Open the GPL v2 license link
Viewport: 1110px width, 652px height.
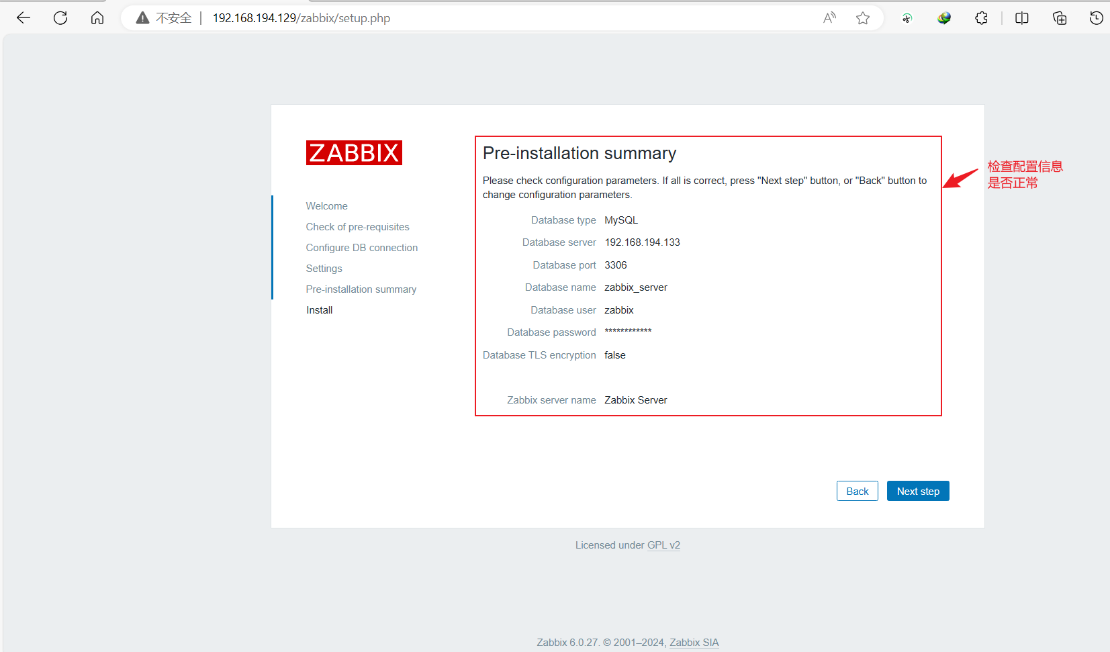click(x=663, y=545)
